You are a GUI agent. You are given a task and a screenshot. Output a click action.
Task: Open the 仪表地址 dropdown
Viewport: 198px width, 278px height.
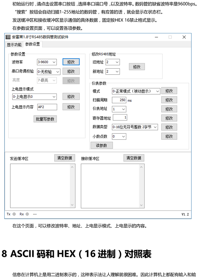pyautogui.click(x=119, y=109)
